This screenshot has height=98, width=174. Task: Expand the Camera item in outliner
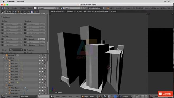coord(4,55)
